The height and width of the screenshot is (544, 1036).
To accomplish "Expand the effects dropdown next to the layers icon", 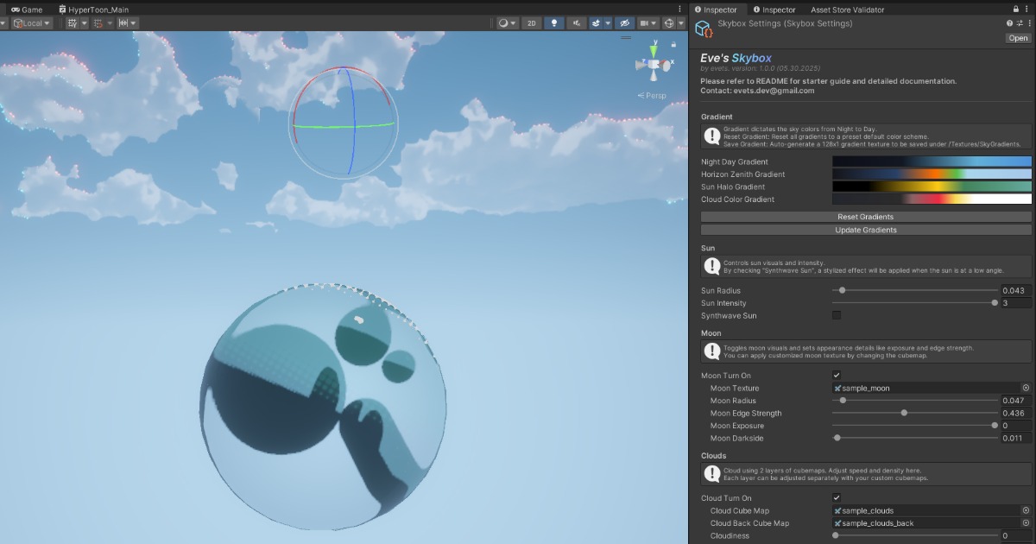I will coord(608,23).
